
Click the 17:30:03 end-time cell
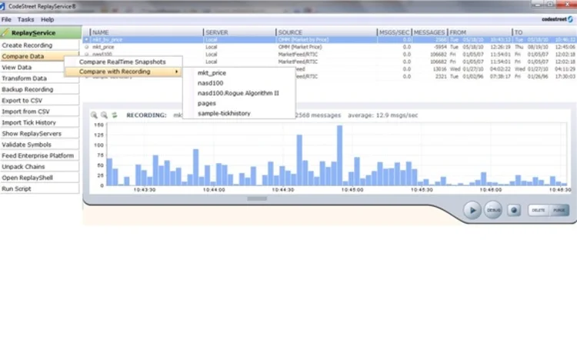(x=565, y=76)
